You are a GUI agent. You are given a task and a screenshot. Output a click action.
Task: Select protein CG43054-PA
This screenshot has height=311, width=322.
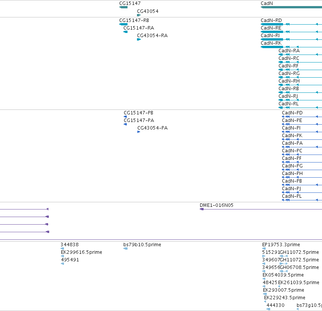click(152, 128)
